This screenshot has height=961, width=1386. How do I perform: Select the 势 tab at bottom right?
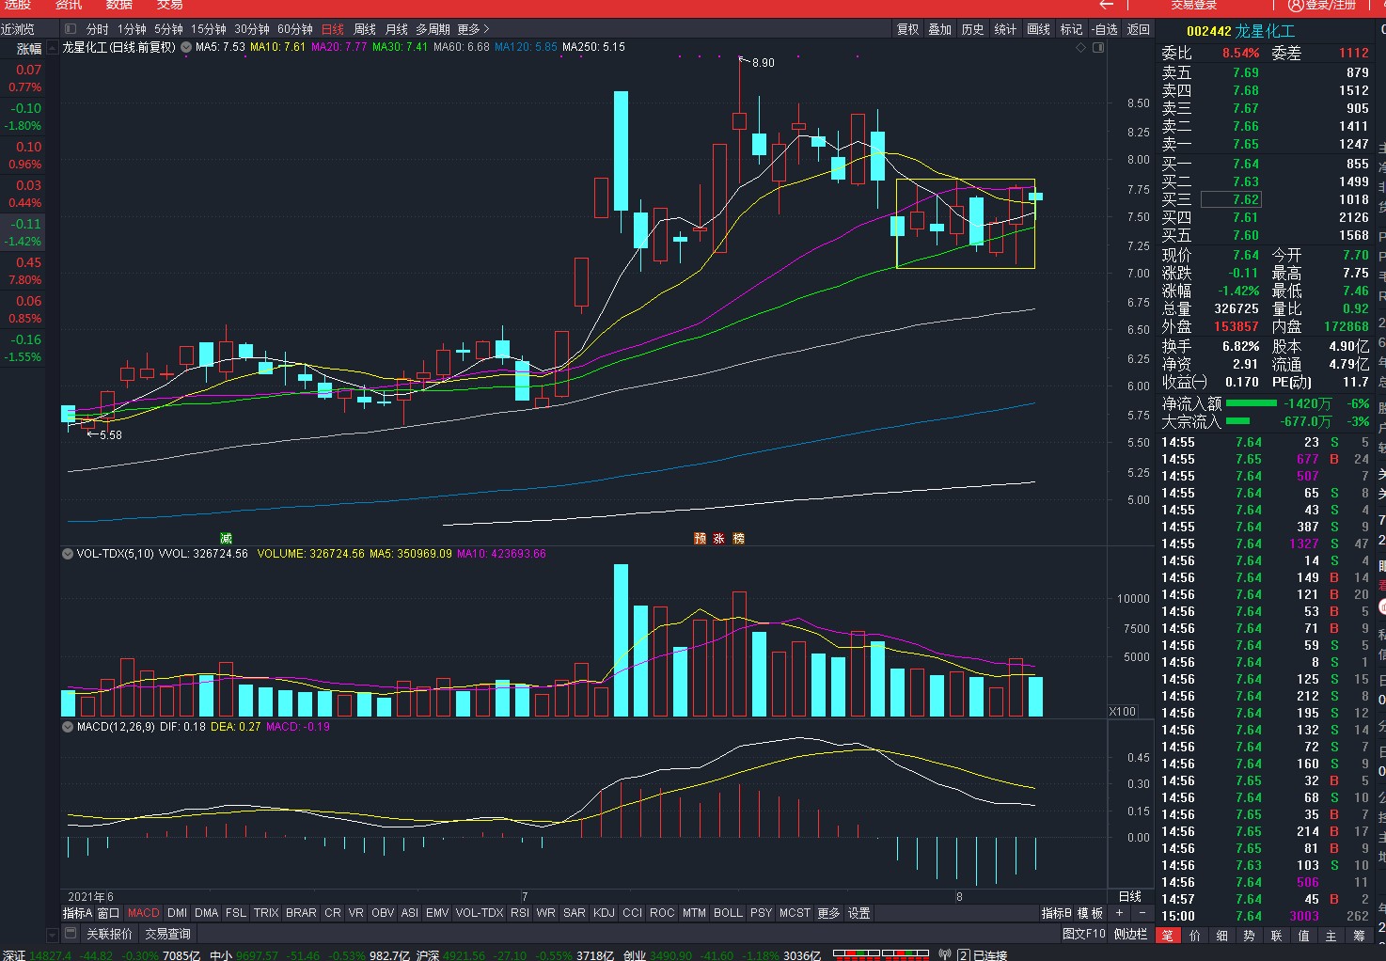[x=1250, y=935]
